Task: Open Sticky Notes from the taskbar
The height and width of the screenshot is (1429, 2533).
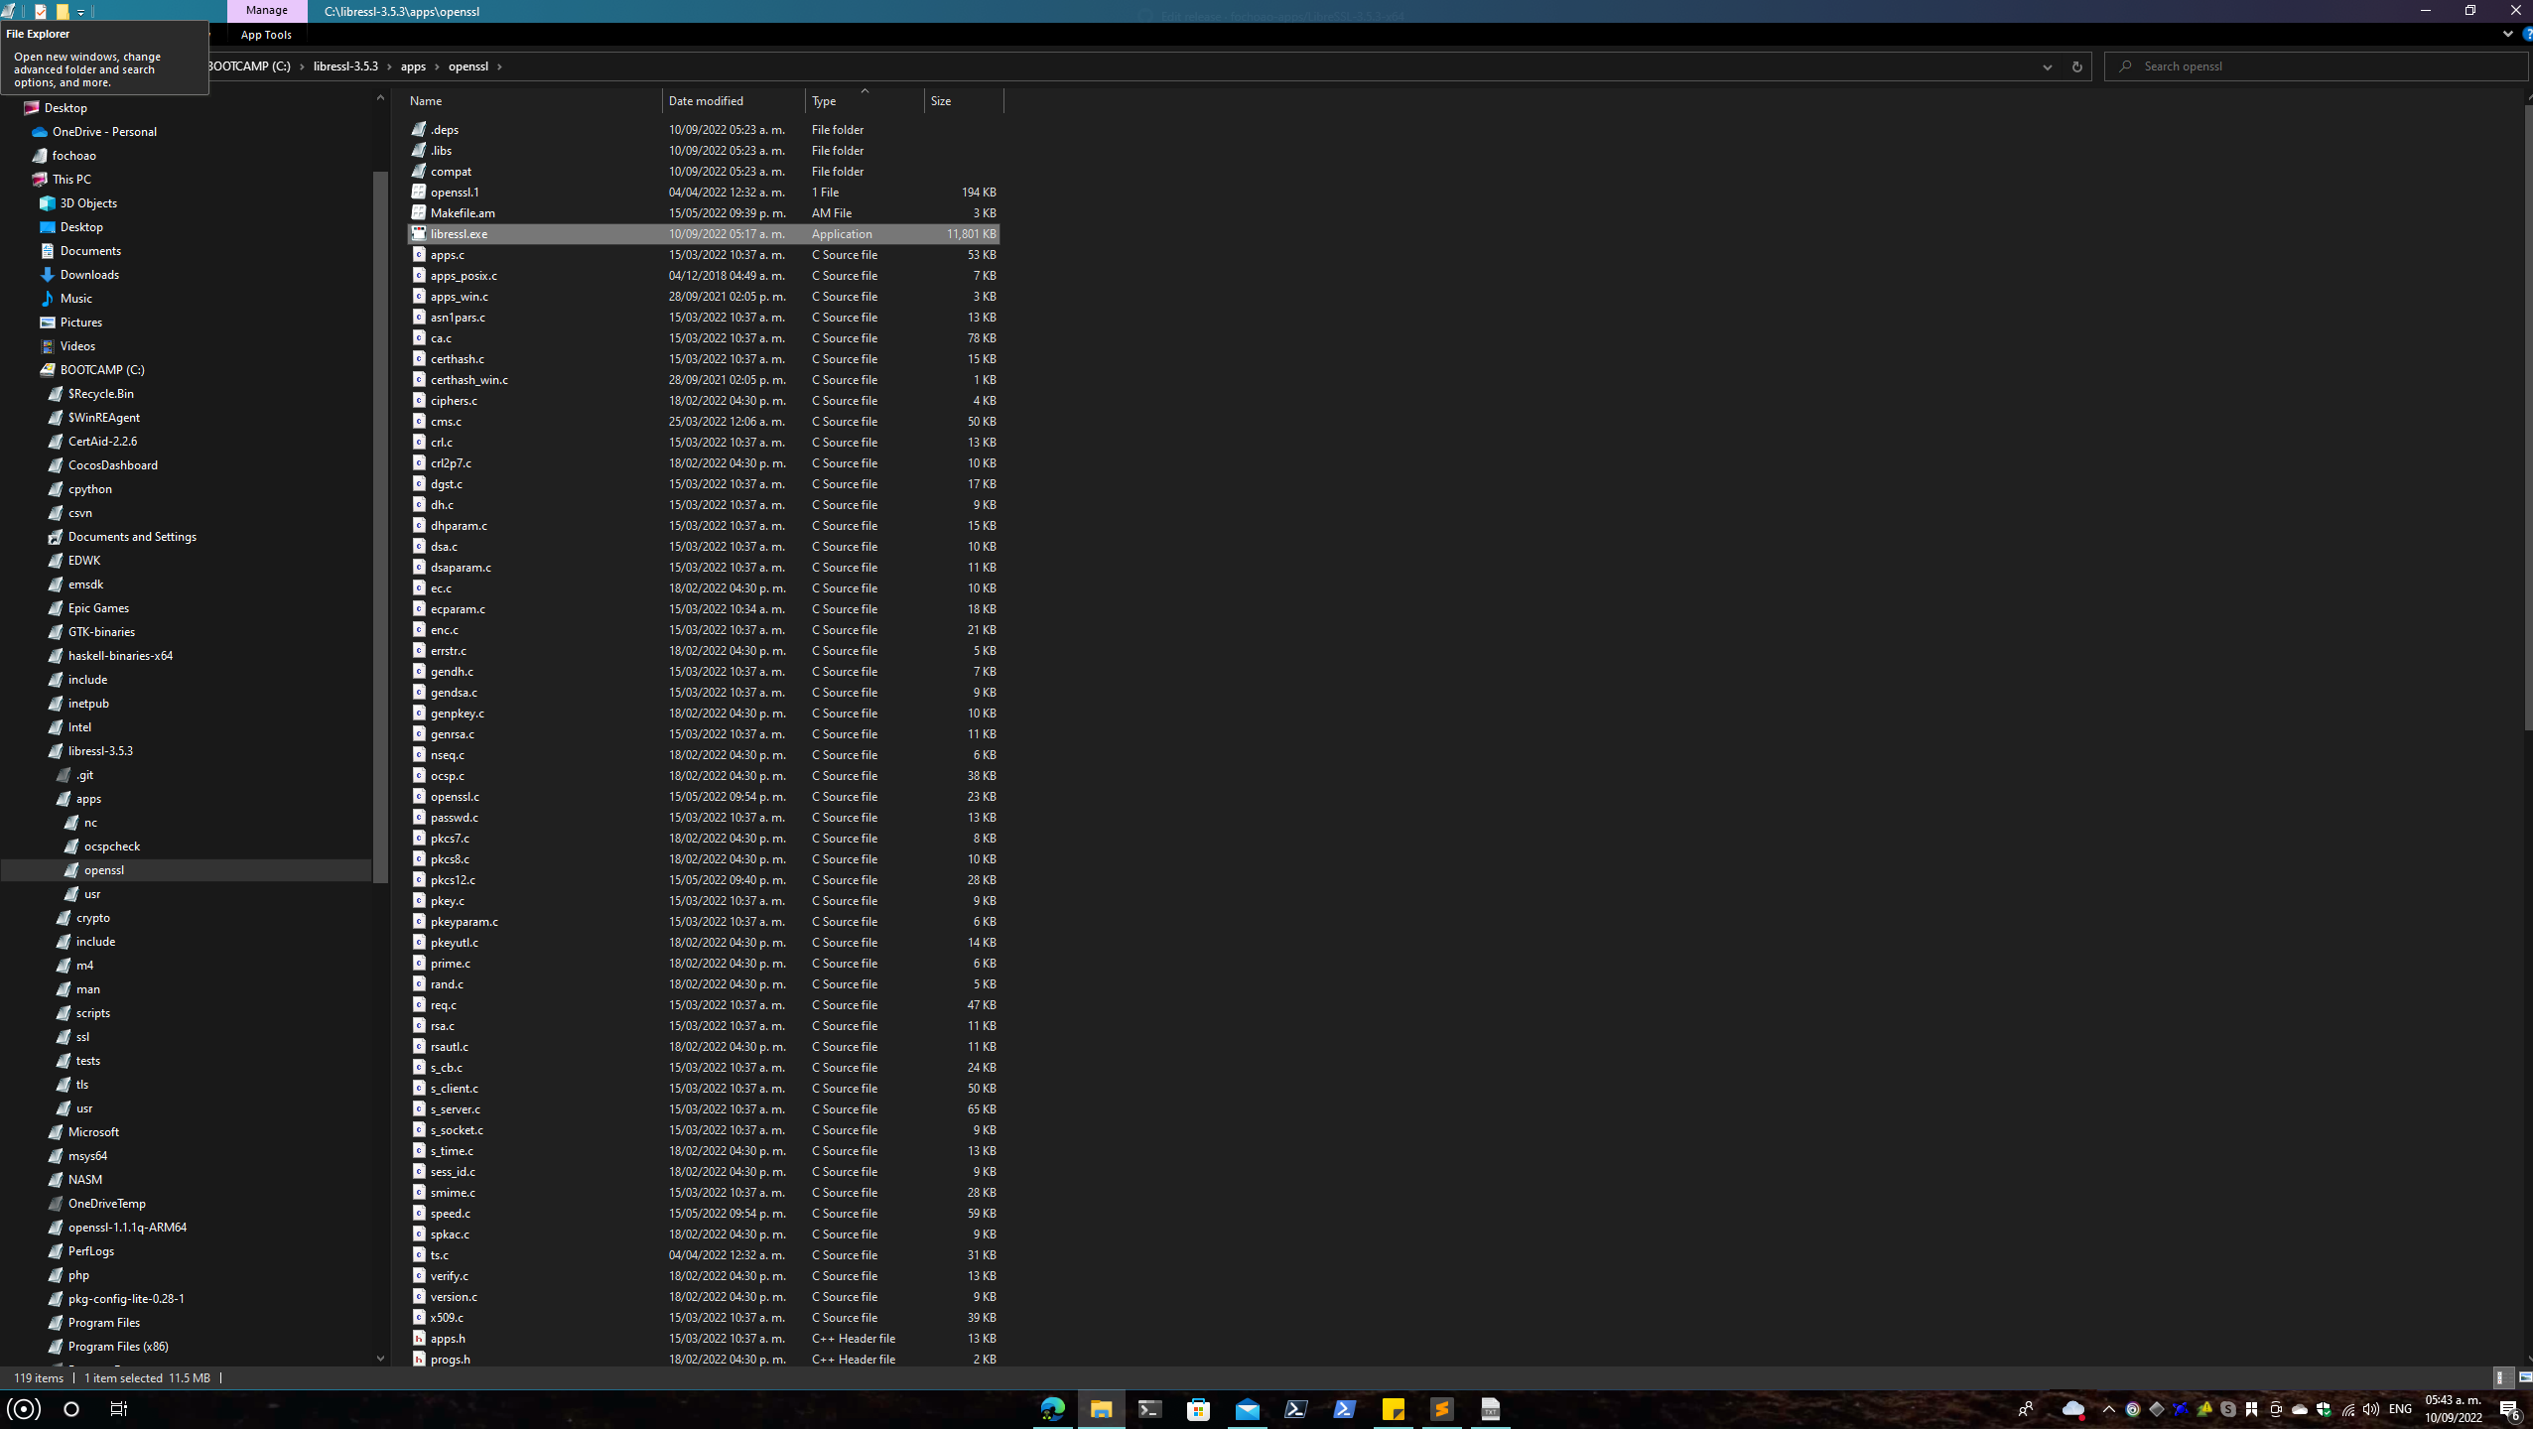Action: (x=1393, y=1409)
